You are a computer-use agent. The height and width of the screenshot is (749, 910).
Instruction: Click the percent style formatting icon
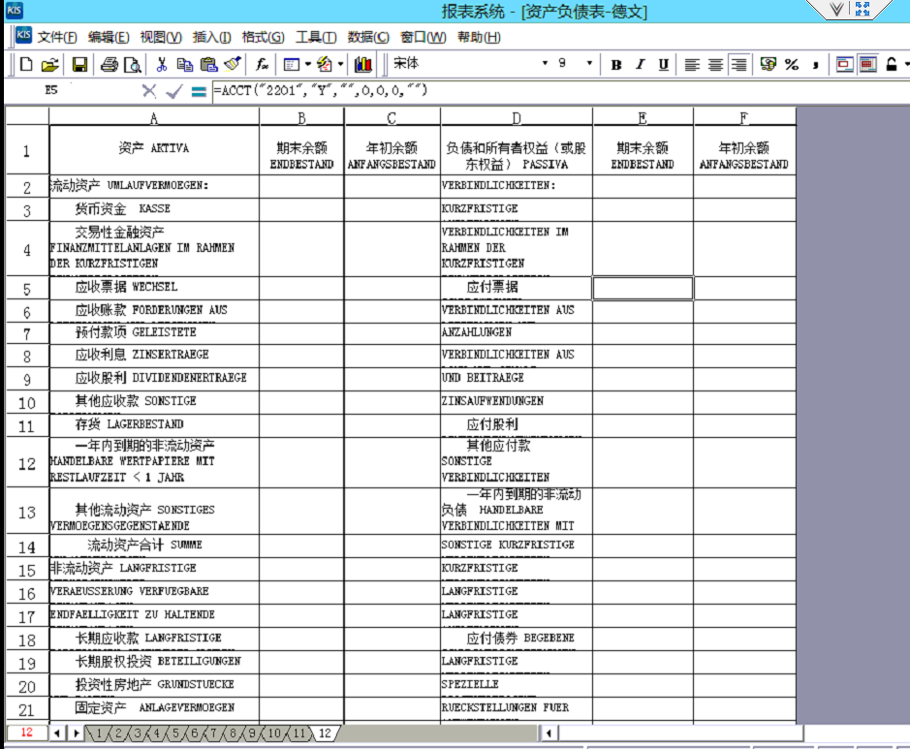coord(790,66)
